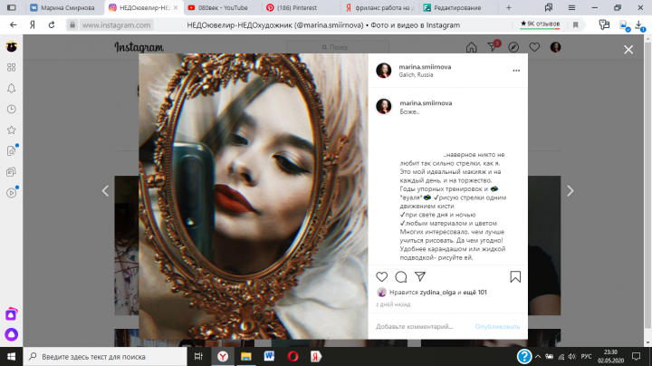
Task: Open marina.smiirnova profile from post header
Action: [x=425, y=66]
